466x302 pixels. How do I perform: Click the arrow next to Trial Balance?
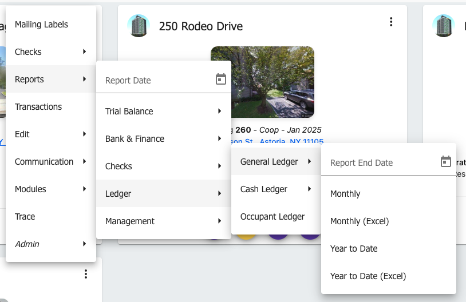click(219, 111)
